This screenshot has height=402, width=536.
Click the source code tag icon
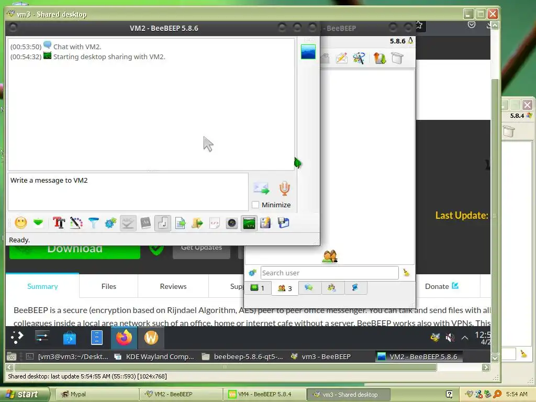tap(214, 223)
